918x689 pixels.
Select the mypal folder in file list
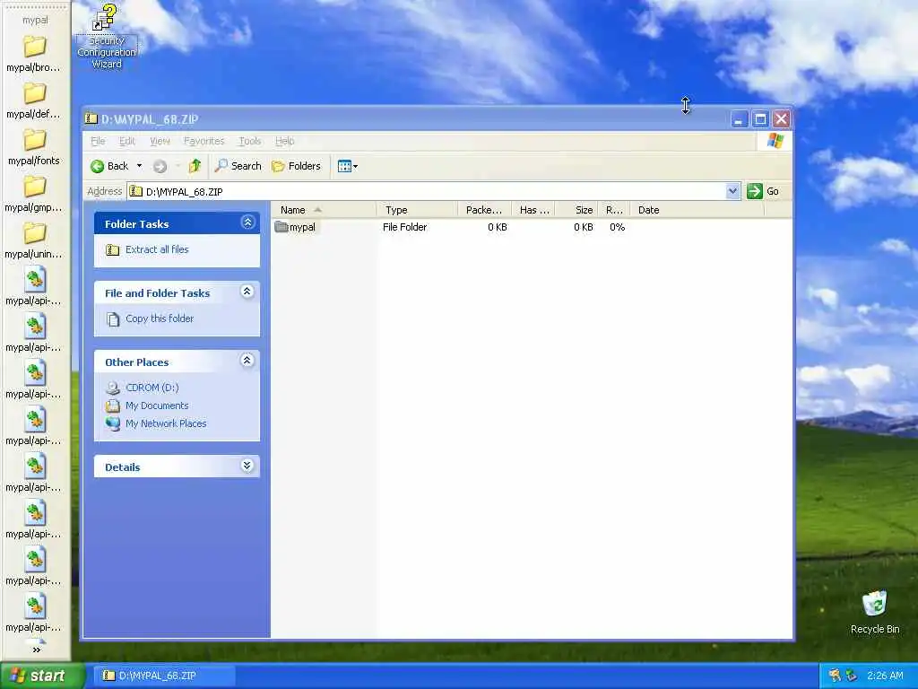point(296,227)
